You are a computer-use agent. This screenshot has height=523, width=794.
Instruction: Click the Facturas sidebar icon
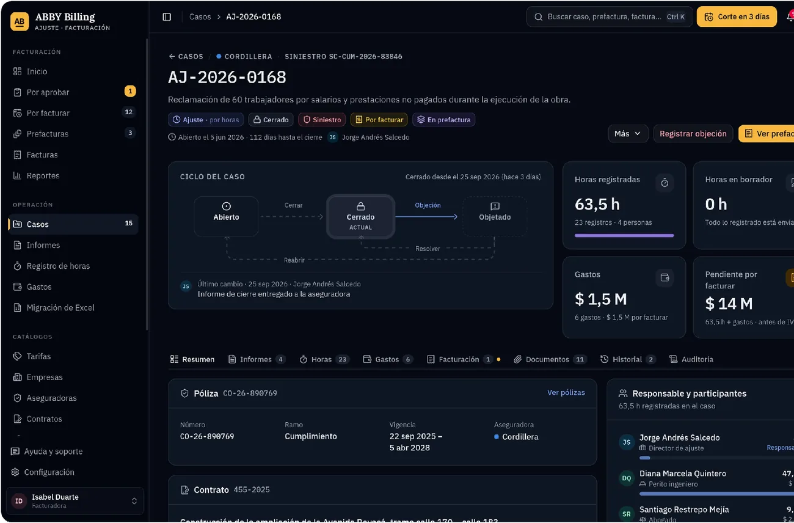17,155
